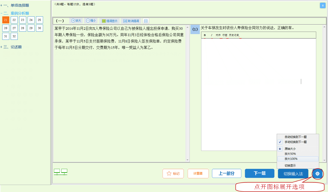The image size is (328, 192).
Task: Collapse the top panel with the blue arrow
Action: [x=323, y=5]
